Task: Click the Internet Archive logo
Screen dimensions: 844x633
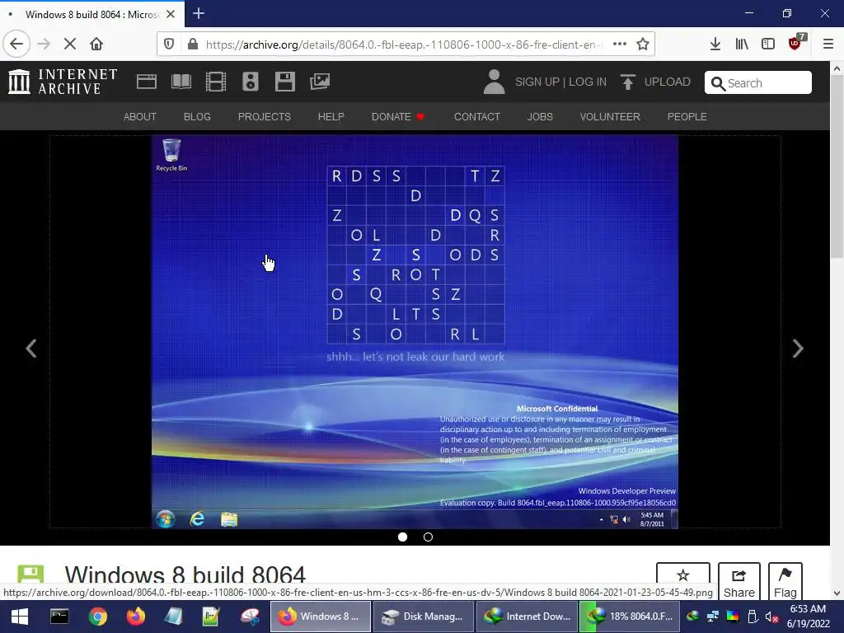Action: 63,82
